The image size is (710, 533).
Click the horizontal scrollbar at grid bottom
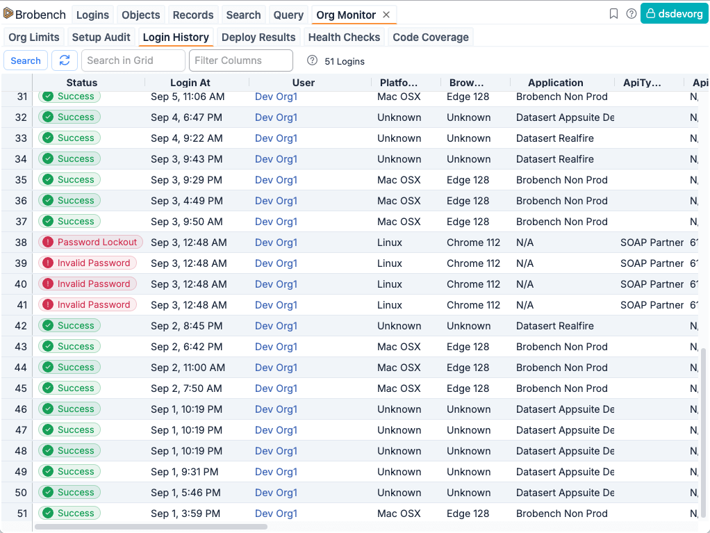pyautogui.click(x=151, y=527)
